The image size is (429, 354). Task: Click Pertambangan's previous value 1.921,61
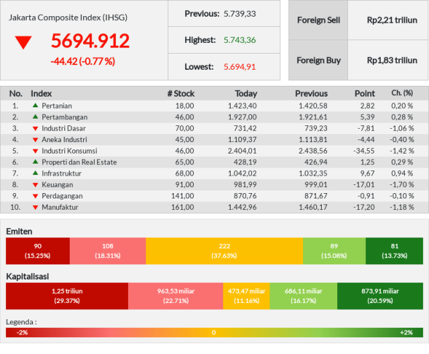pyautogui.click(x=313, y=117)
